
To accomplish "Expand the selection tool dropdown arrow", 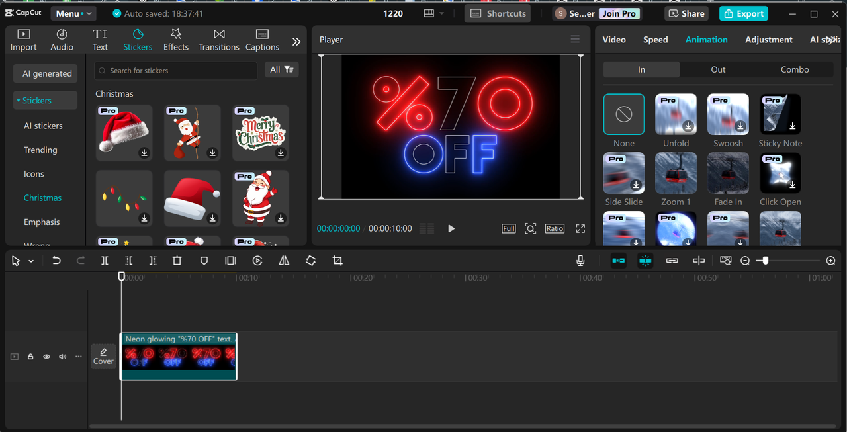I will 31,261.
